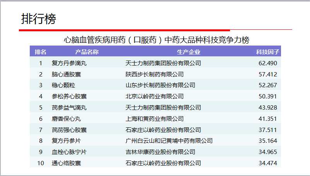The height and width of the screenshot is (176, 310).
Task: Click rank number 7 cell
Action: click(41, 130)
